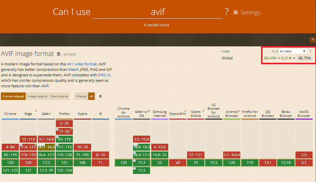Toggle the All browsers filter
This screenshot has height=182, width=316.
pos(92,96)
